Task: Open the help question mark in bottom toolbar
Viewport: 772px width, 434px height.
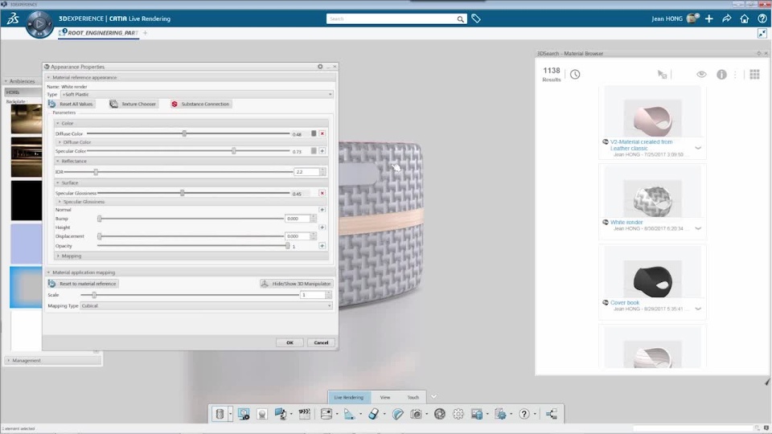Action: 524,414
